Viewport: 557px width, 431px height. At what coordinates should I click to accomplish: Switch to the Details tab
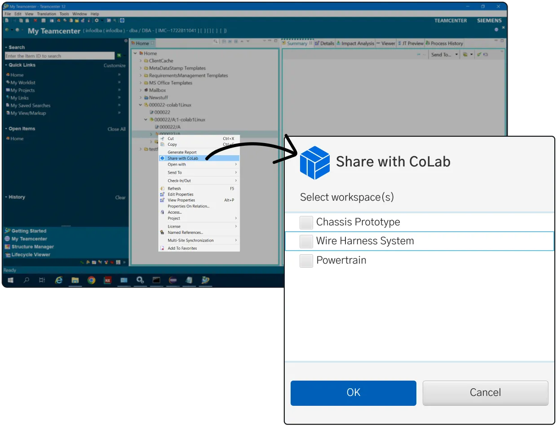pyautogui.click(x=325, y=43)
